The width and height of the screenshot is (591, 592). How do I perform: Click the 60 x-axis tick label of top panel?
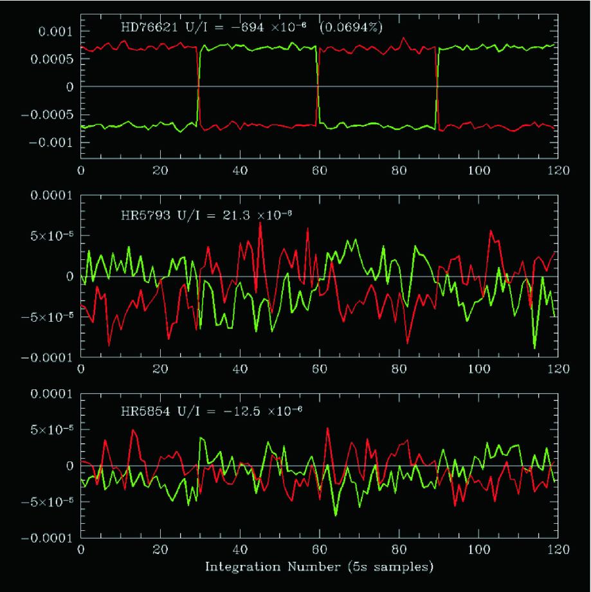point(319,171)
